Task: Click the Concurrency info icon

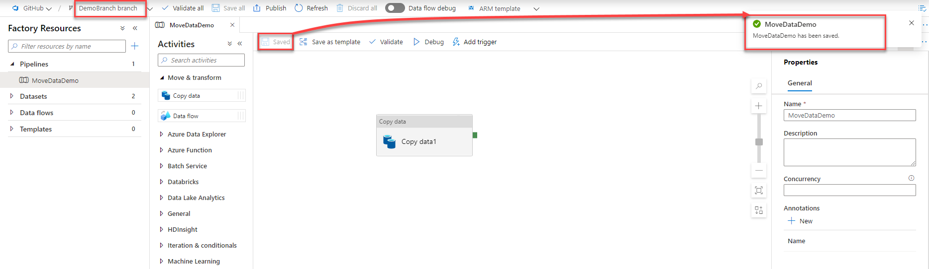Action: click(x=911, y=178)
